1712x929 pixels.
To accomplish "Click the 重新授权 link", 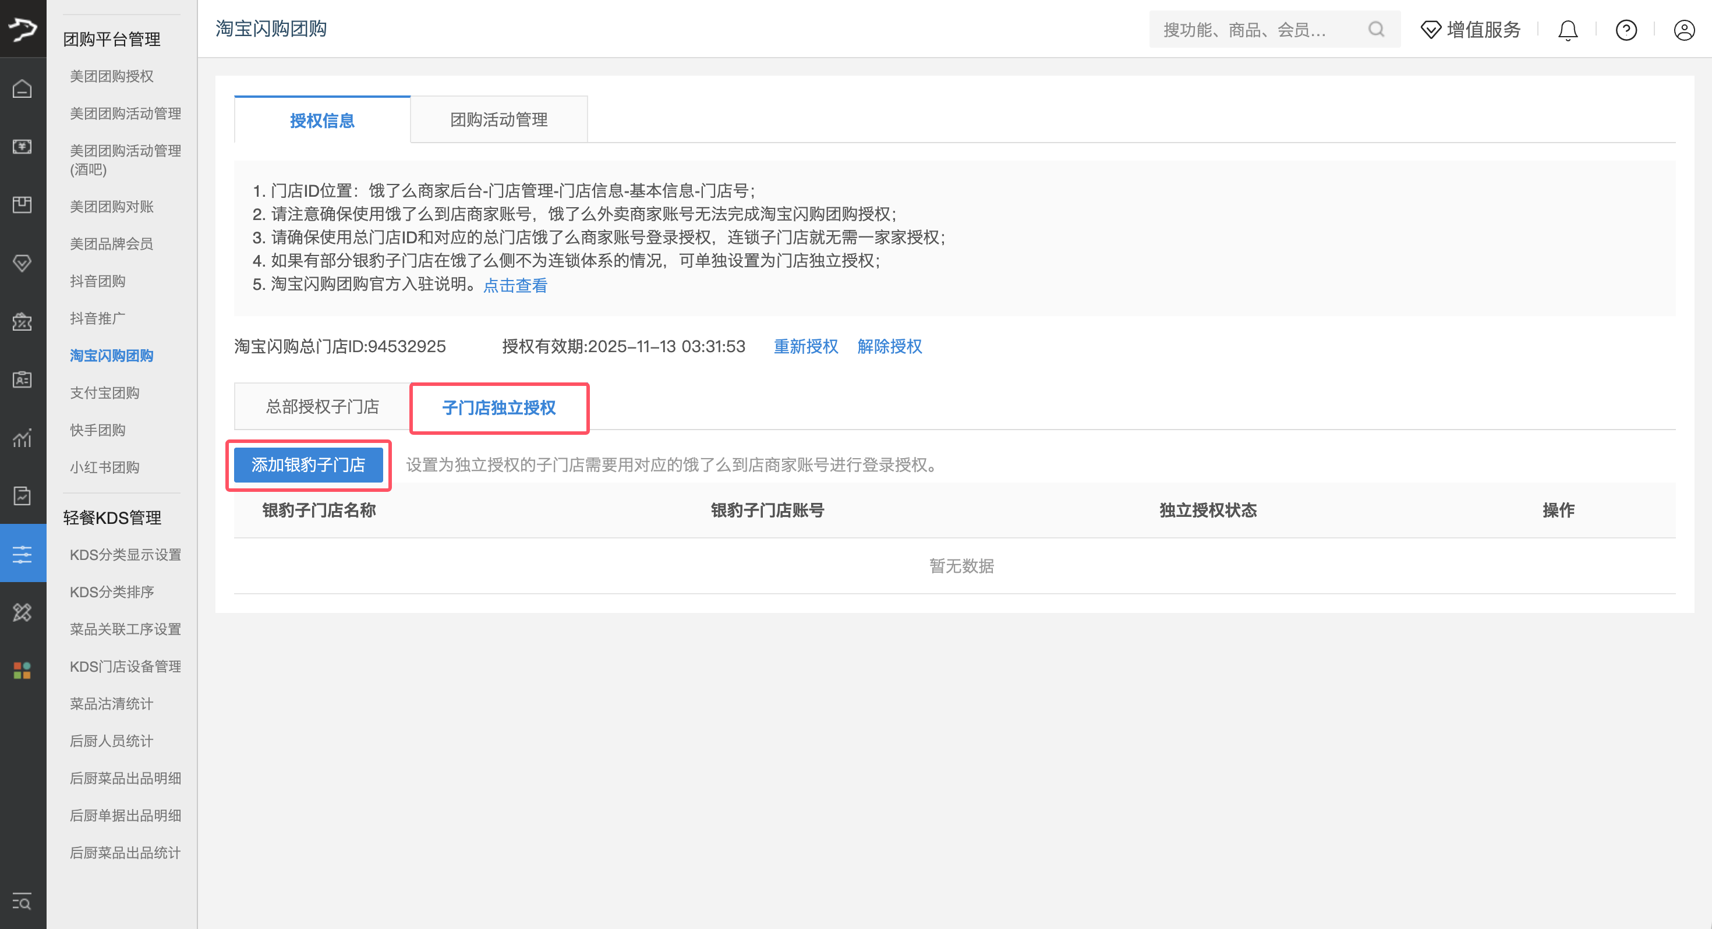I will (x=805, y=346).
